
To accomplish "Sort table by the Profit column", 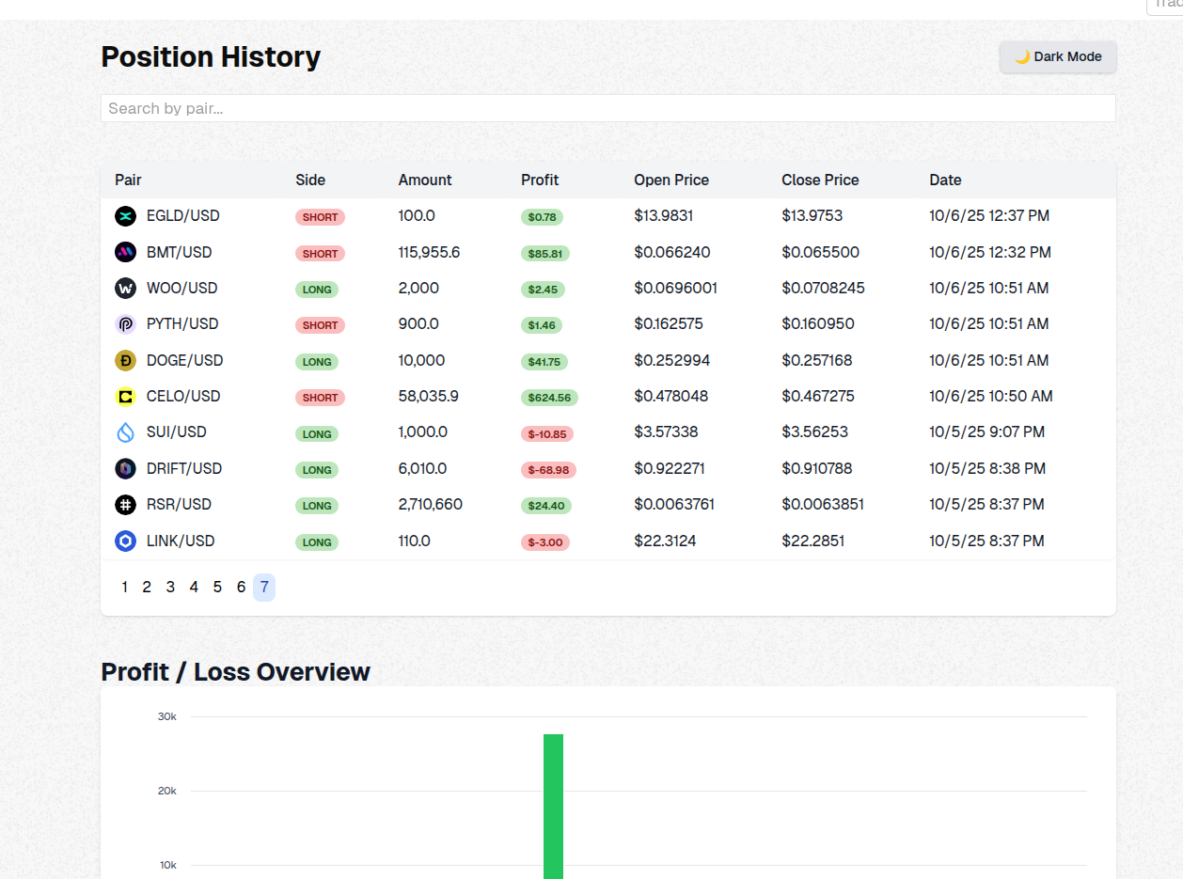I will click(x=540, y=180).
